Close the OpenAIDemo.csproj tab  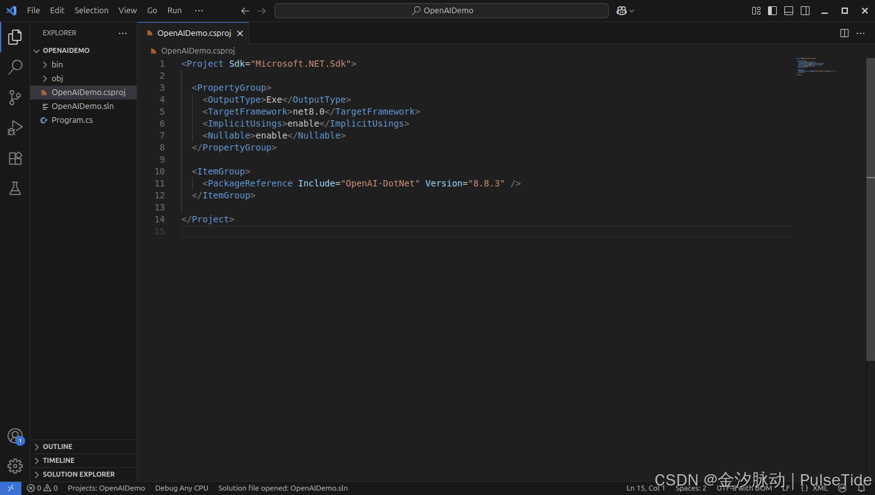[240, 33]
